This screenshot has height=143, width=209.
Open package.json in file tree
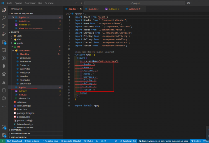pos(23,117)
